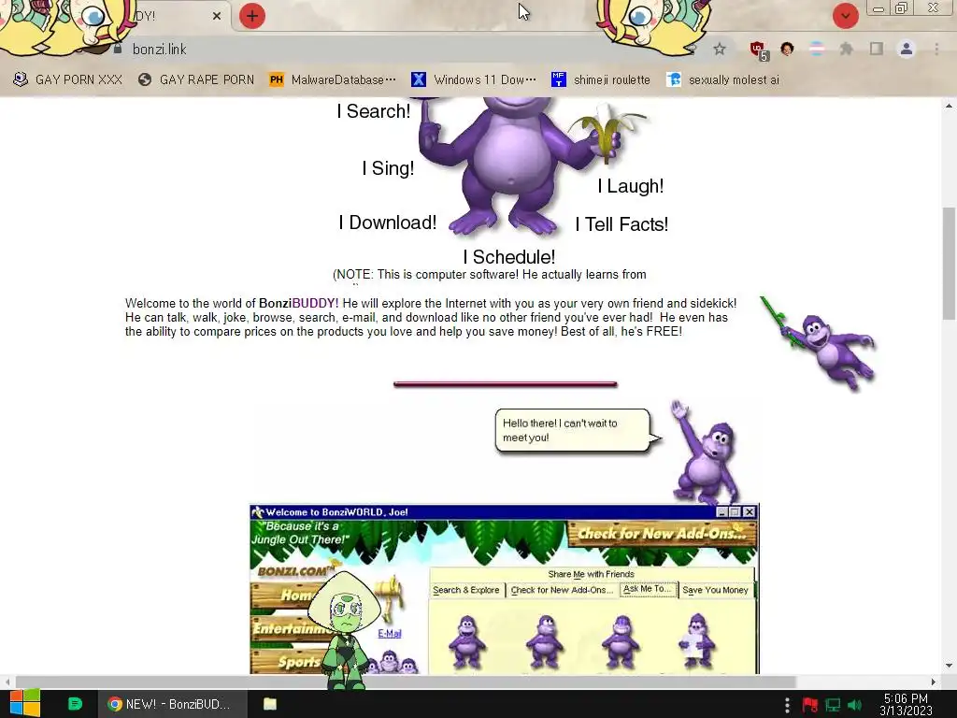Open the Extensions puzzle piece menu
Screen dimensions: 957x718
pos(846,49)
